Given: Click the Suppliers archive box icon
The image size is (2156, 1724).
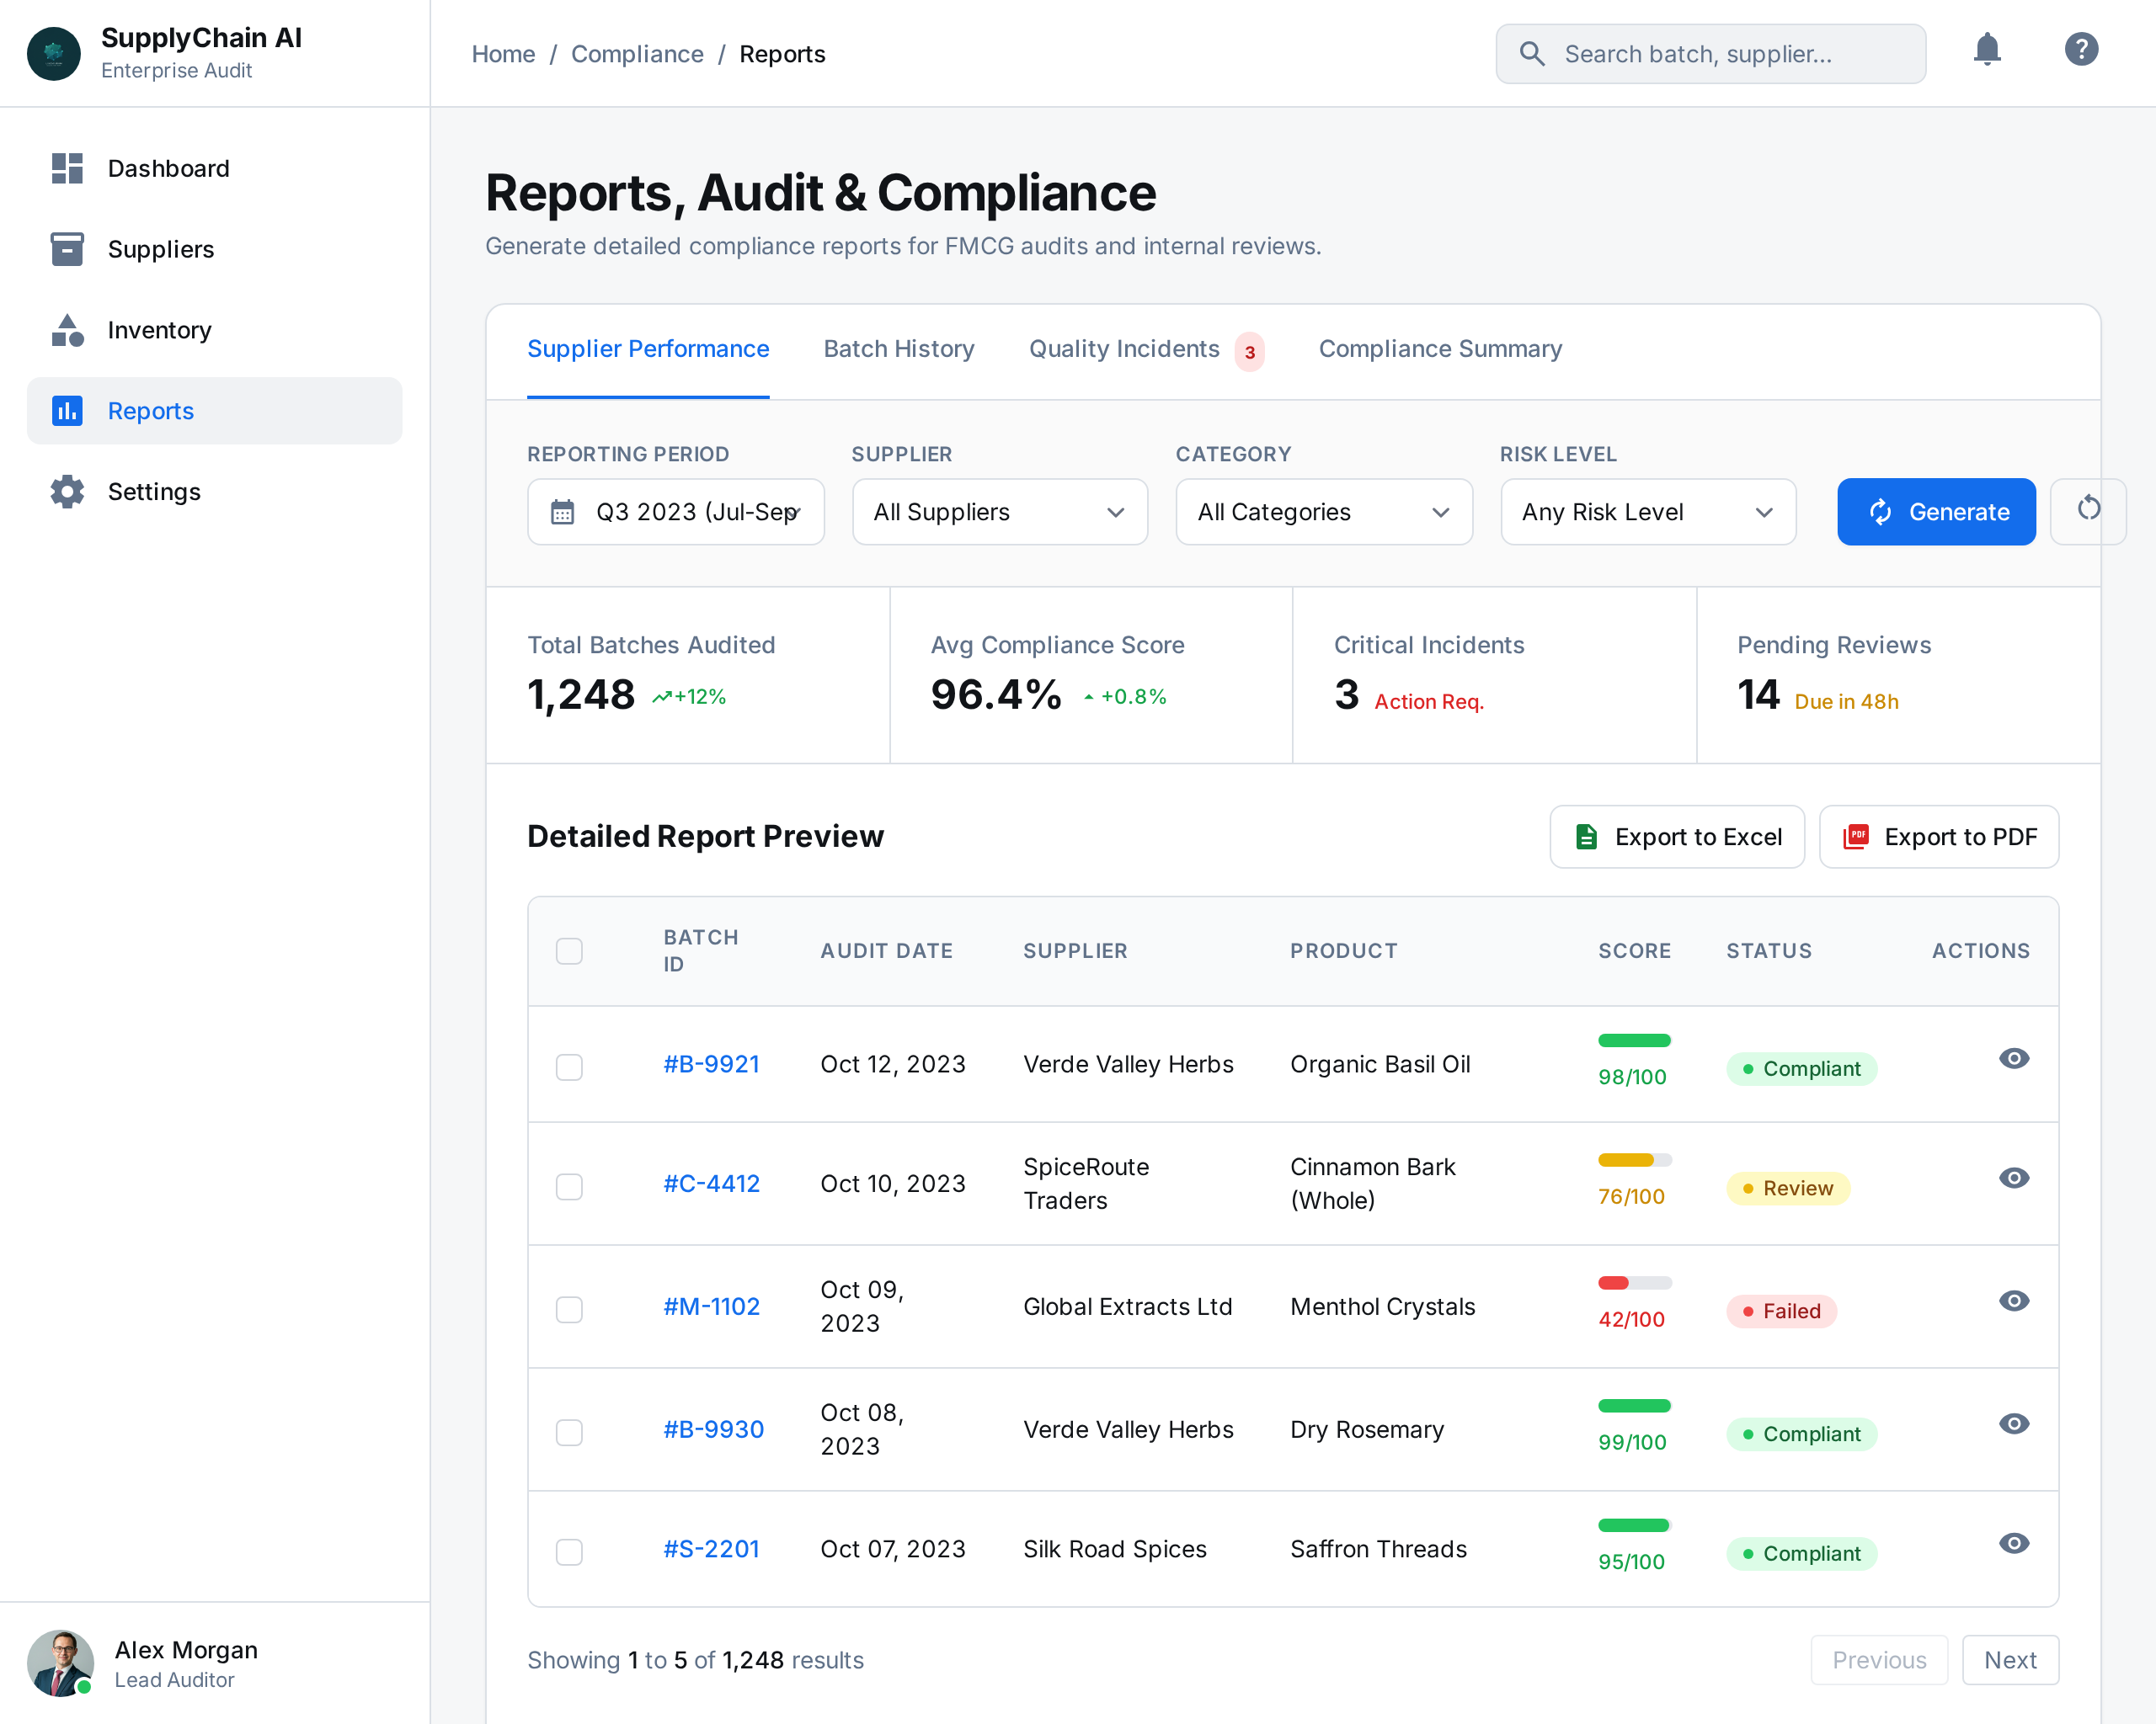Looking at the screenshot, I should (x=67, y=249).
